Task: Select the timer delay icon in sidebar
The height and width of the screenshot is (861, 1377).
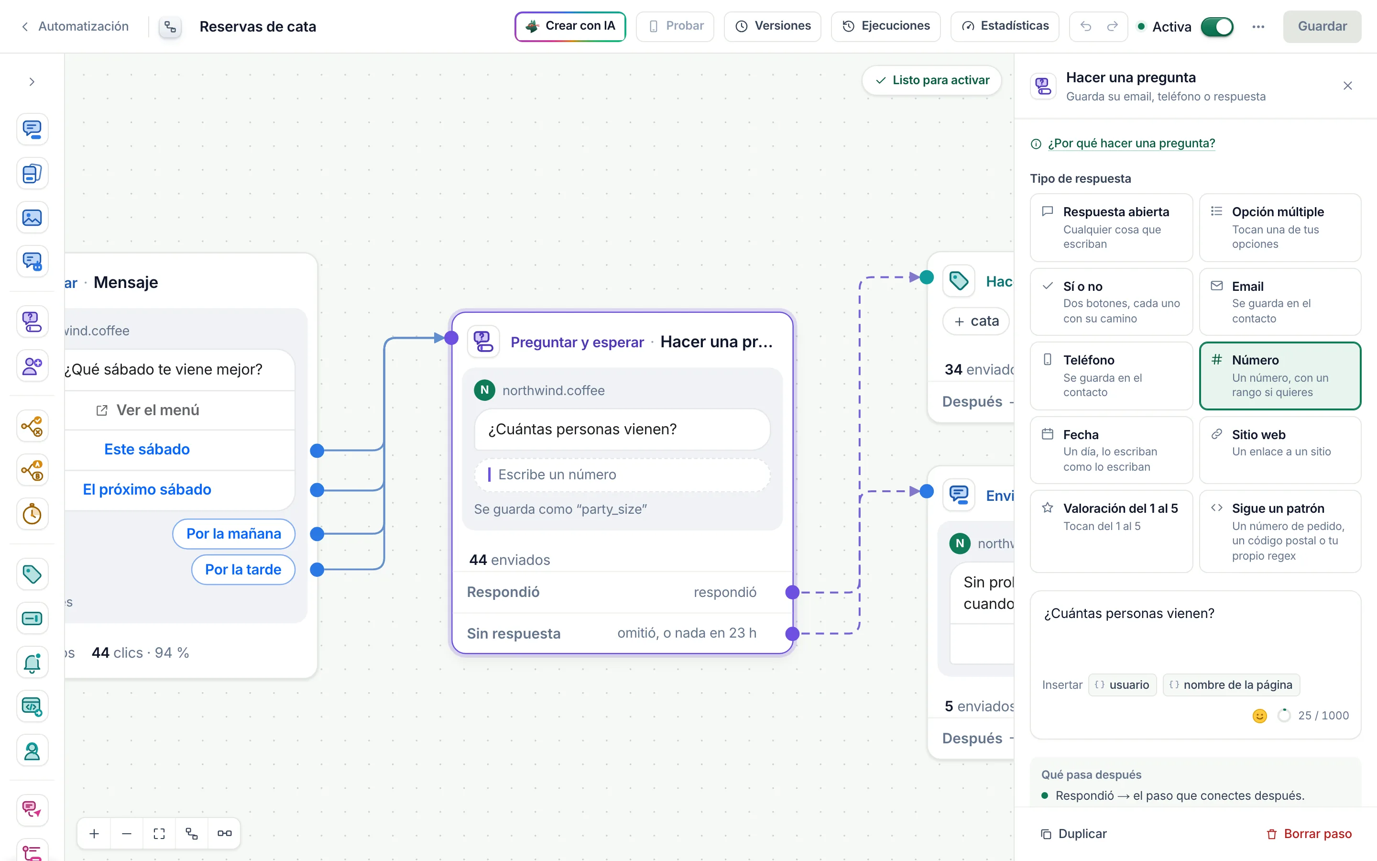Action: tap(32, 514)
